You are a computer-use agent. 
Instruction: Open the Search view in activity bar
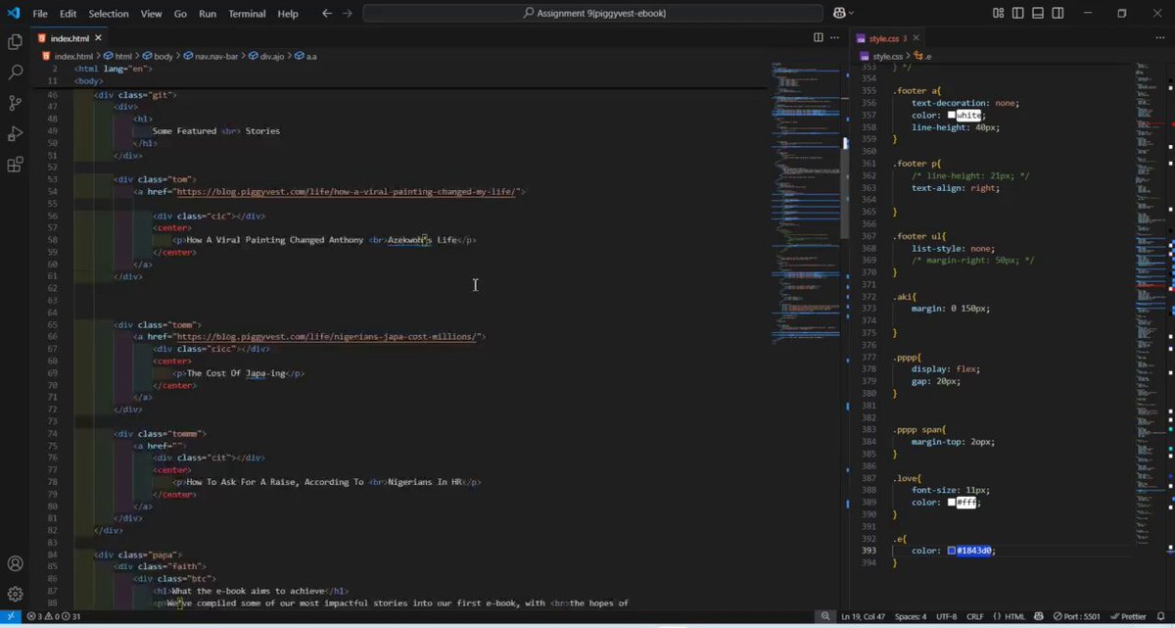tap(15, 72)
